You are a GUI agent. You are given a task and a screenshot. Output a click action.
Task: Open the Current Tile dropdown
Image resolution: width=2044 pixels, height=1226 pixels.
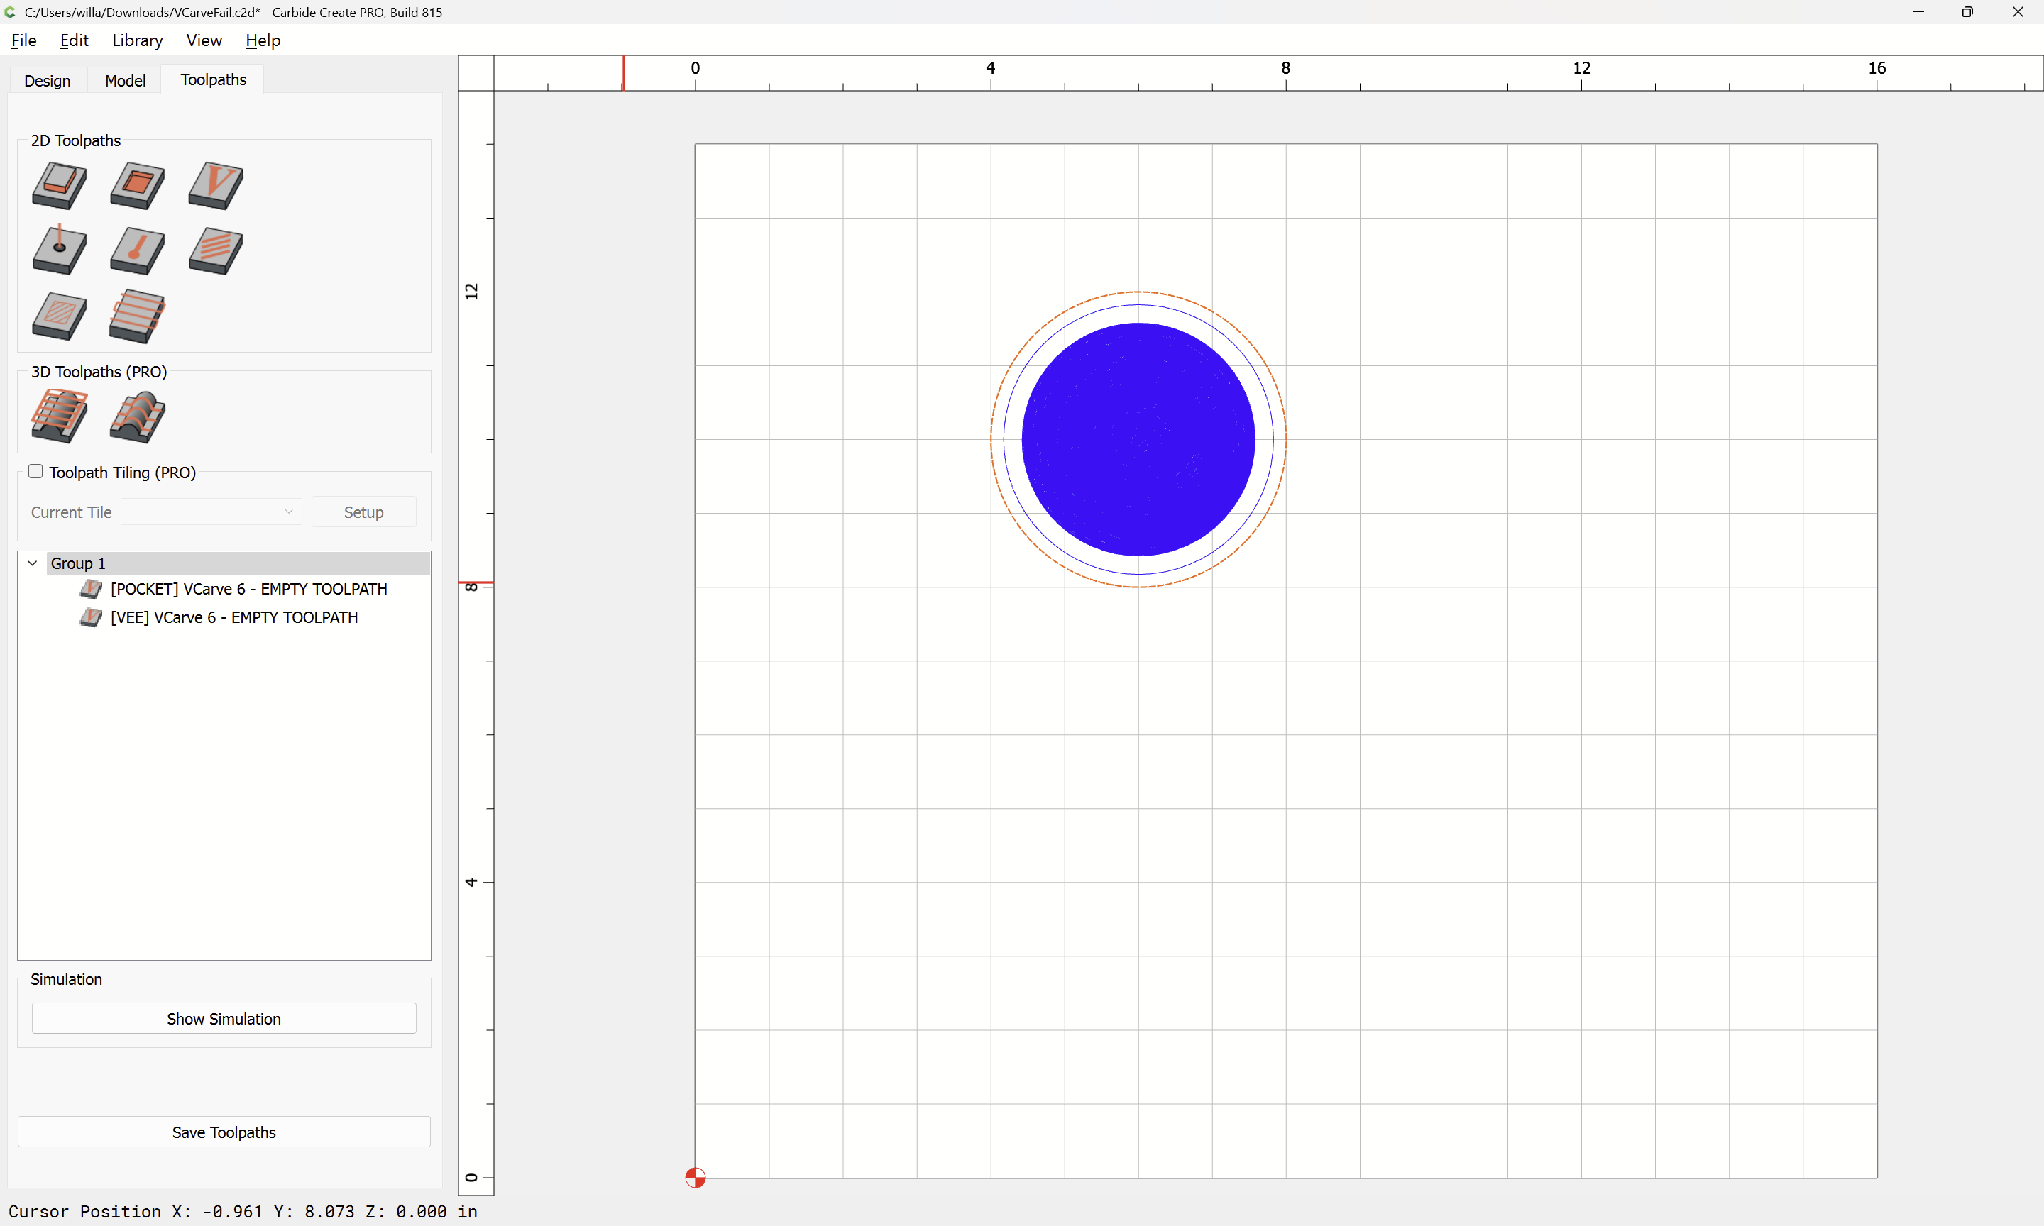[211, 512]
